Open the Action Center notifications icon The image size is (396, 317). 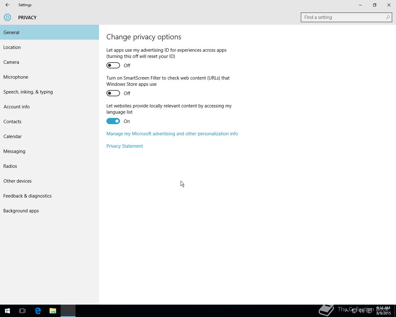[x=369, y=311]
